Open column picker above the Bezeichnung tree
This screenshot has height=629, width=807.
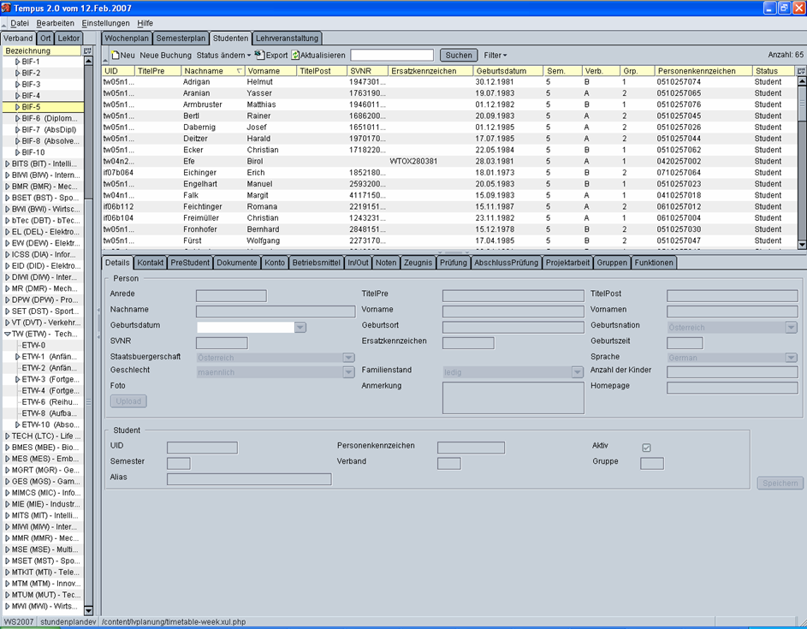click(x=88, y=51)
